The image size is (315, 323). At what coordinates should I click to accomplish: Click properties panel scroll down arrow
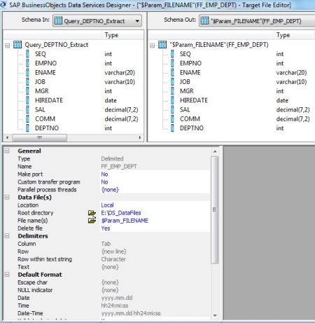click(x=215, y=315)
